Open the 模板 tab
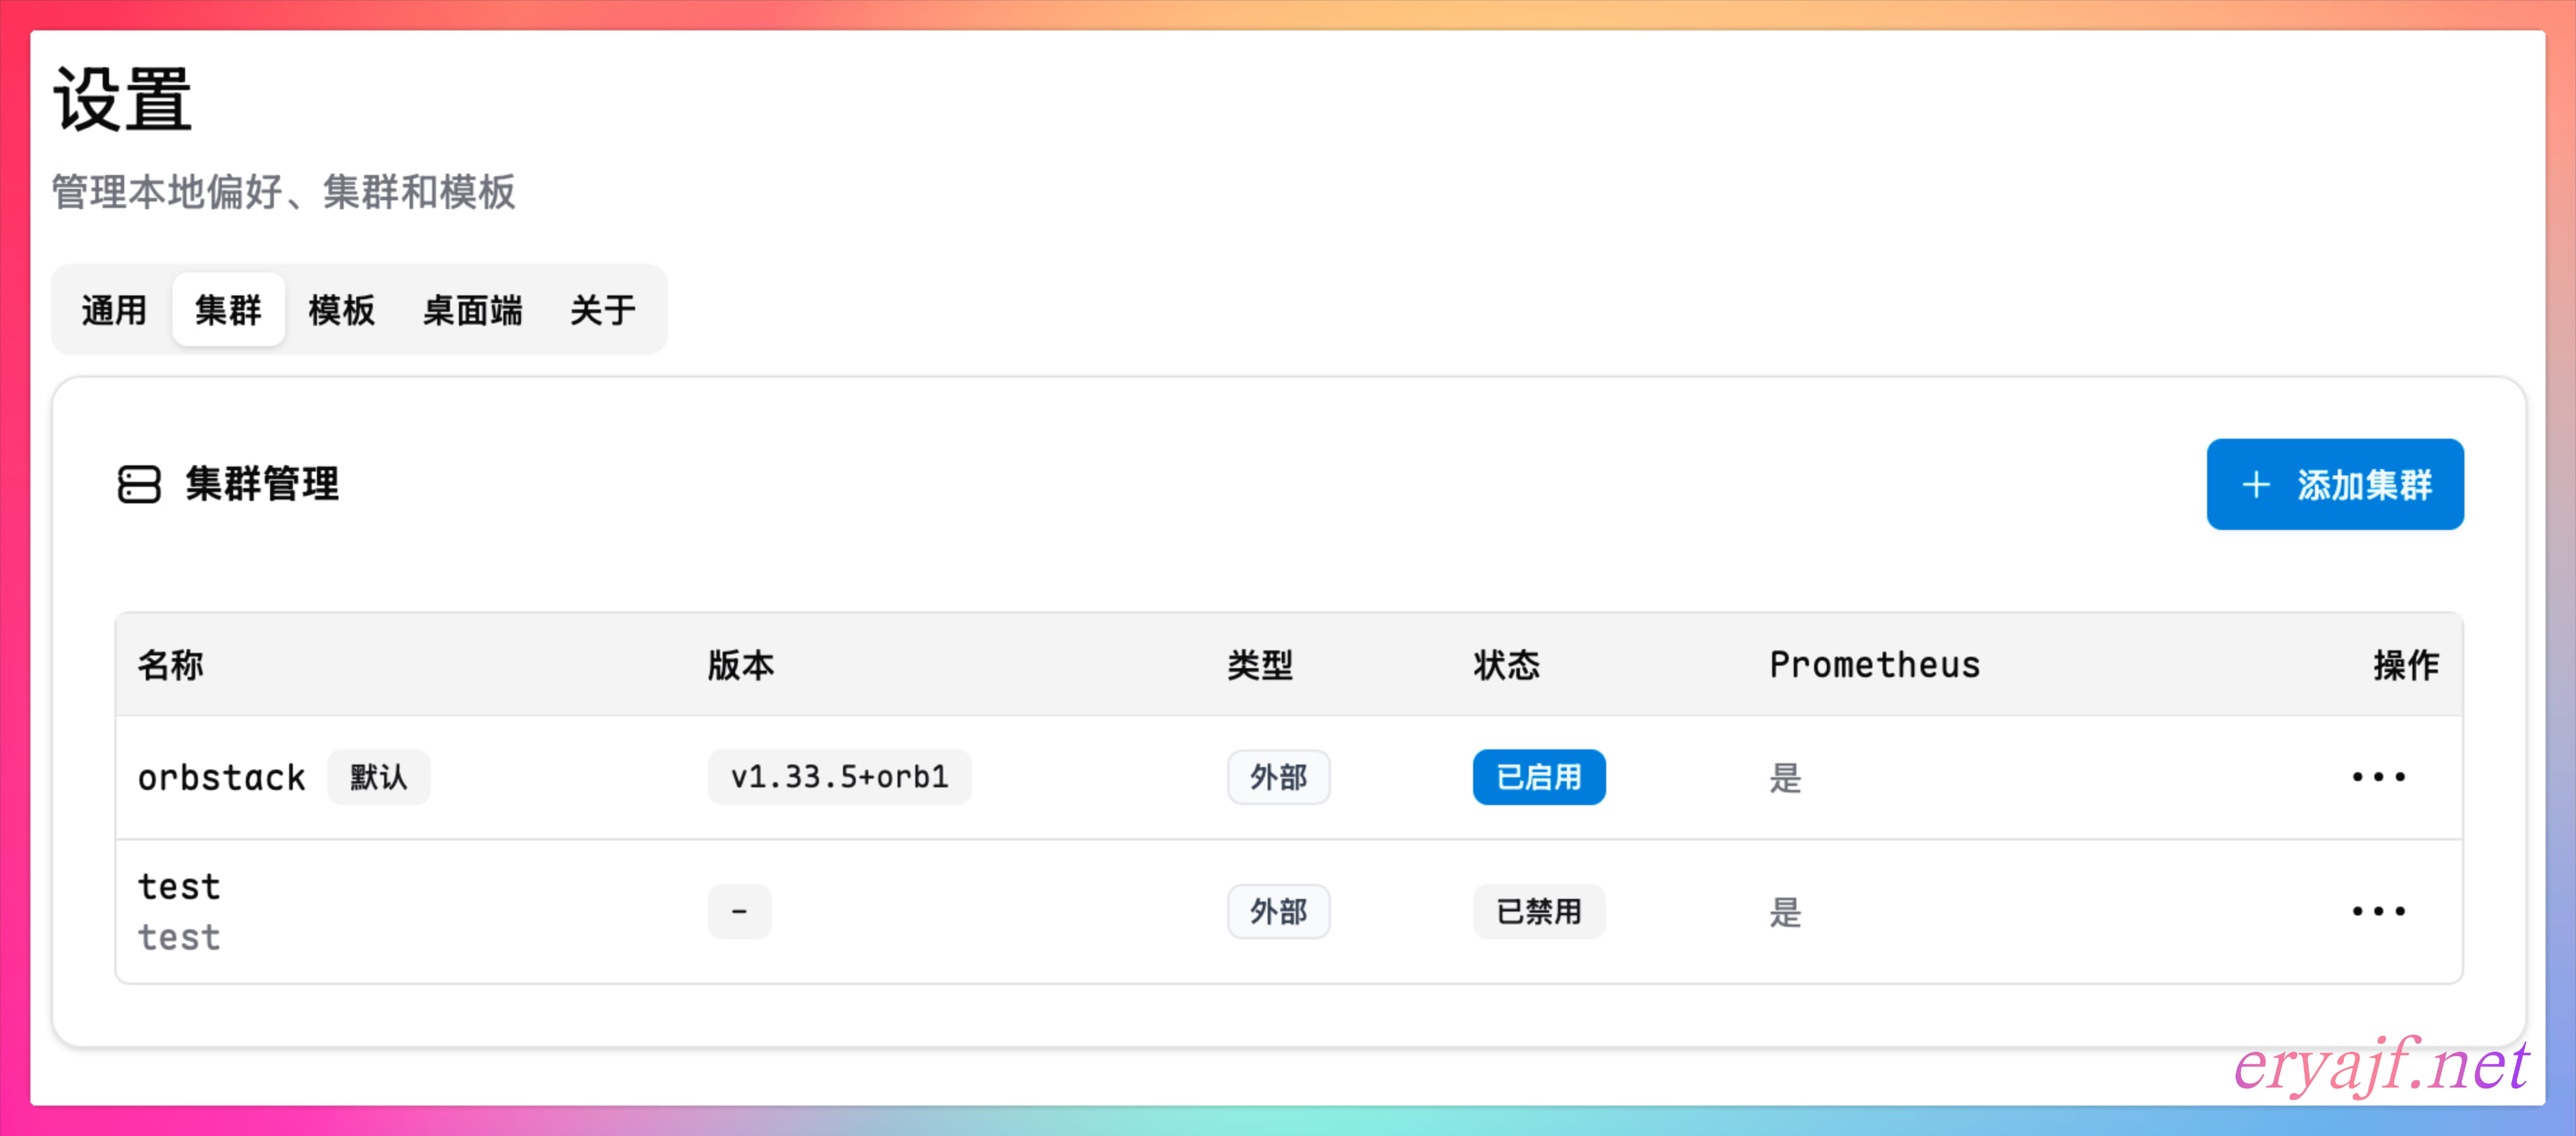This screenshot has height=1136, width=2576. [x=341, y=310]
